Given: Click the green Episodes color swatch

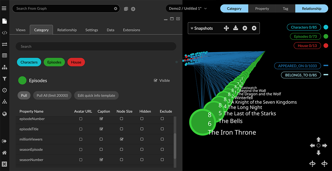Looking at the screenshot, I should (22, 81).
